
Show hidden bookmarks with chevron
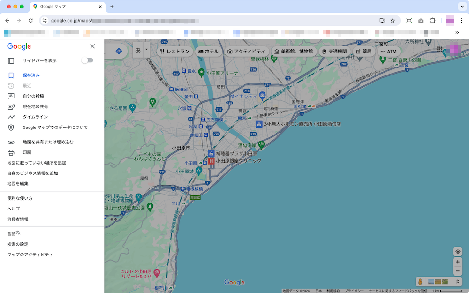457,33
